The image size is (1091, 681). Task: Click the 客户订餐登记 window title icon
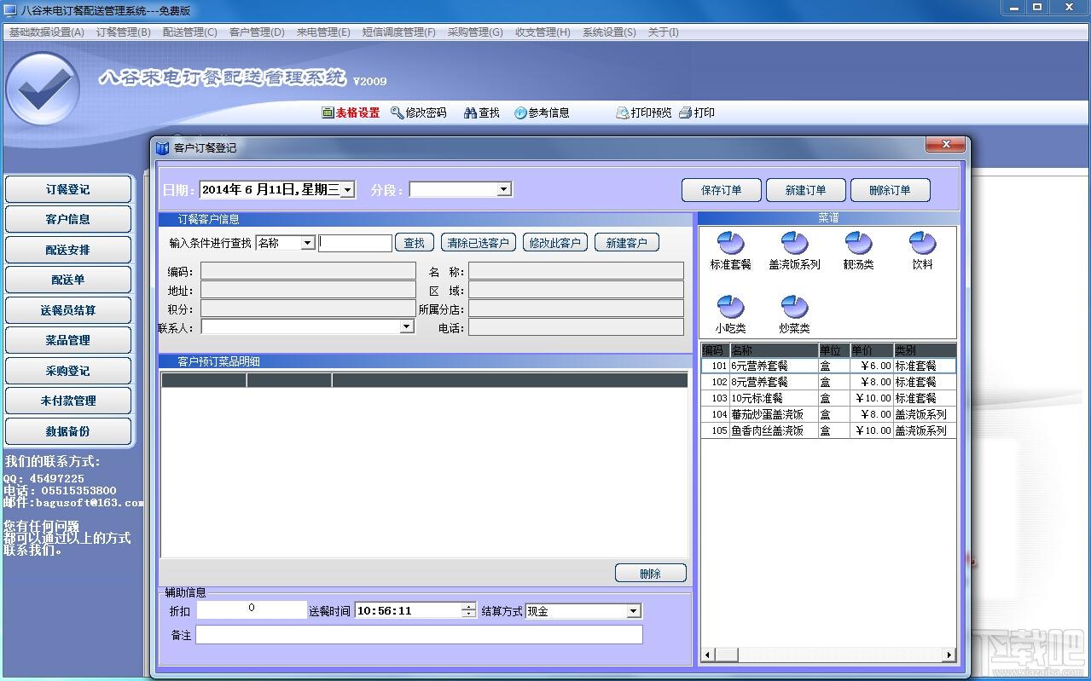(x=163, y=147)
